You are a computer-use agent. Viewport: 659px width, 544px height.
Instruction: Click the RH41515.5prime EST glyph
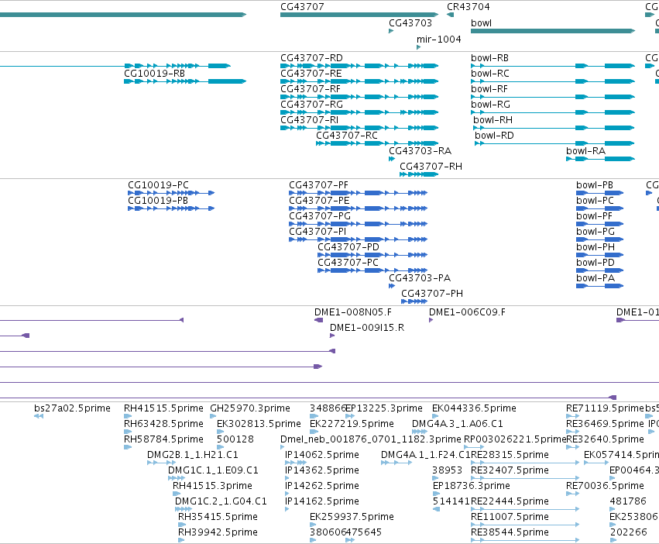127,416
